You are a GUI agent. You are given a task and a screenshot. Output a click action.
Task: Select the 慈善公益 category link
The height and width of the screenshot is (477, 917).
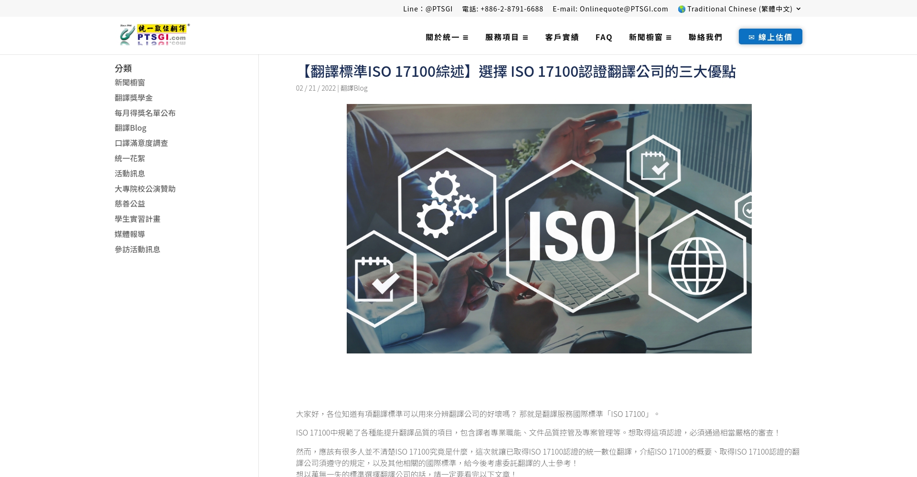(x=129, y=204)
